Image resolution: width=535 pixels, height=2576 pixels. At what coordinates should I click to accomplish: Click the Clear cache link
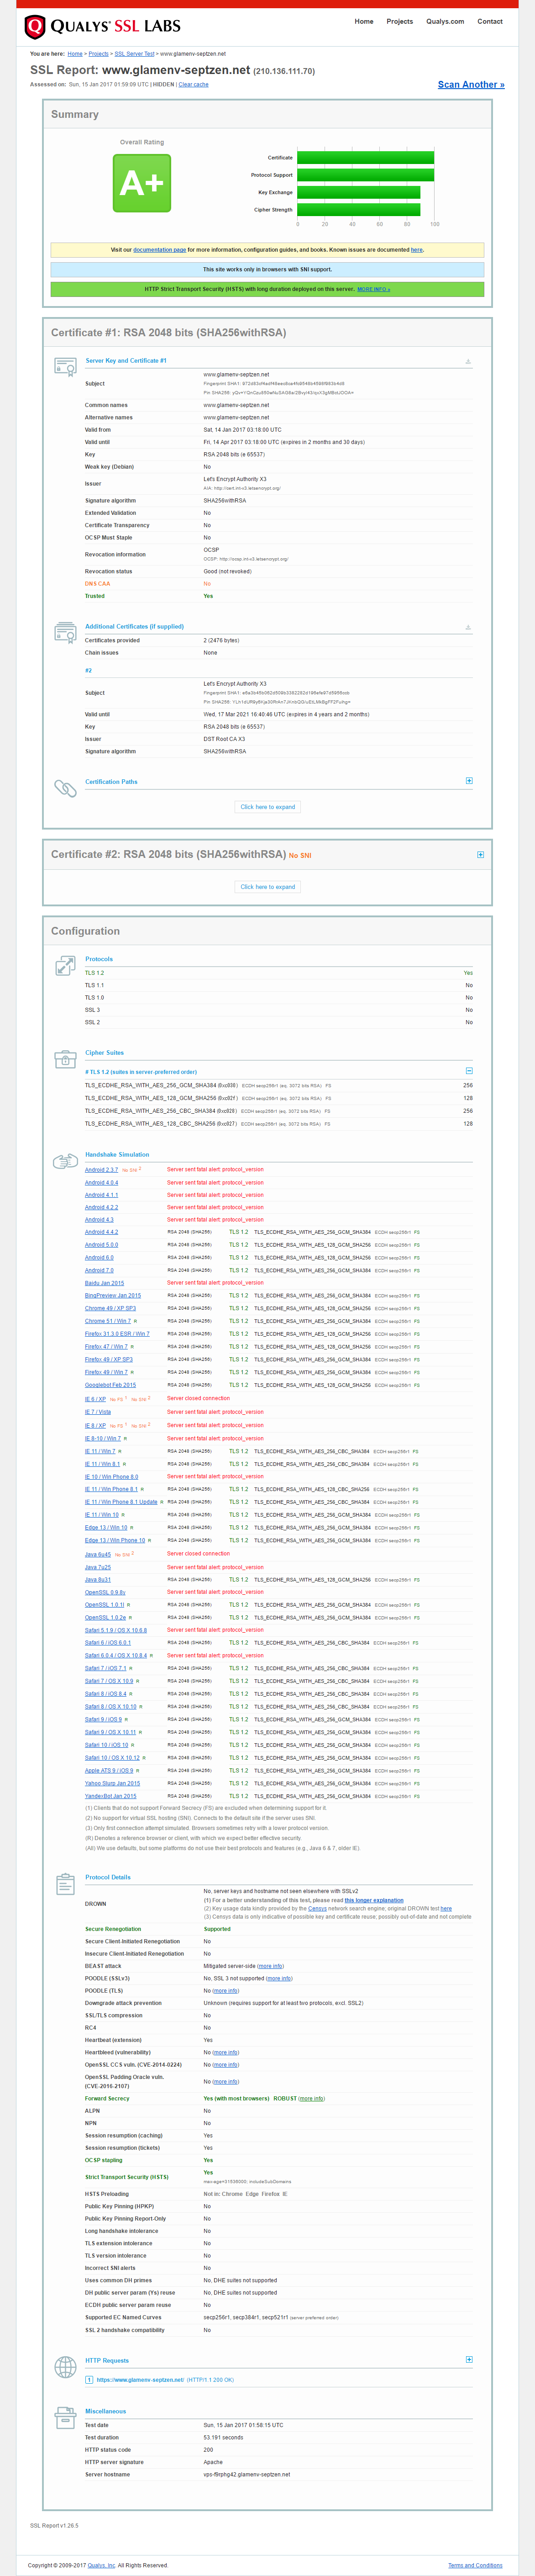[x=194, y=85]
